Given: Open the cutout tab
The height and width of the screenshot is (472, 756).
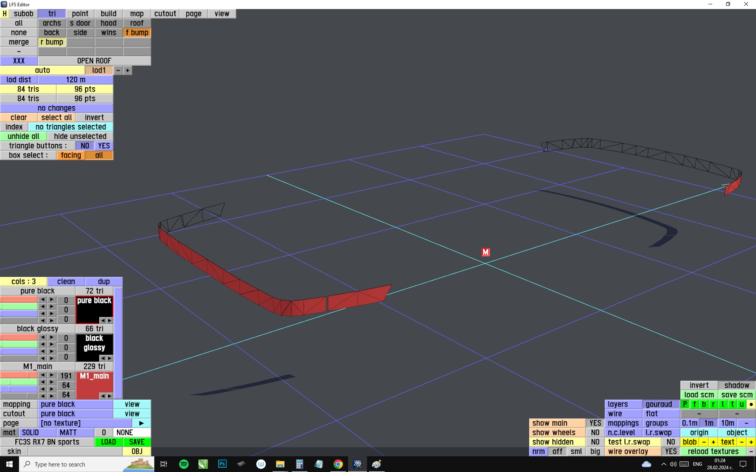Looking at the screenshot, I should pos(165,14).
